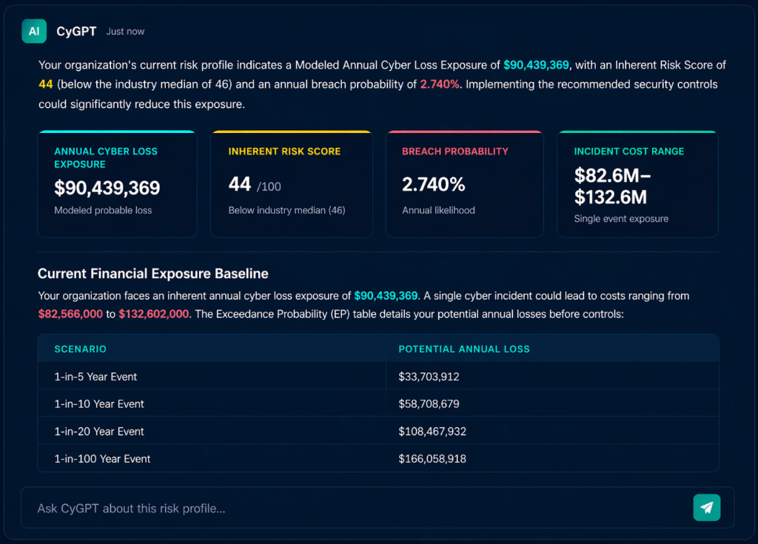758x544 pixels.
Task: Select the Incident Cost Range card title
Action: 629,152
